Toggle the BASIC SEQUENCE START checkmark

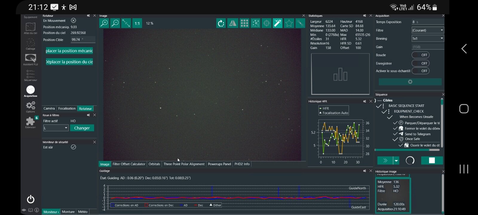[x=379, y=106]
